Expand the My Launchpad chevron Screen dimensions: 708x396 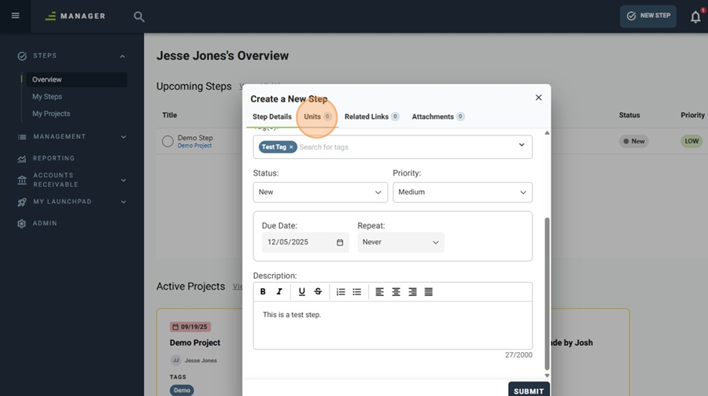[124, 202]
